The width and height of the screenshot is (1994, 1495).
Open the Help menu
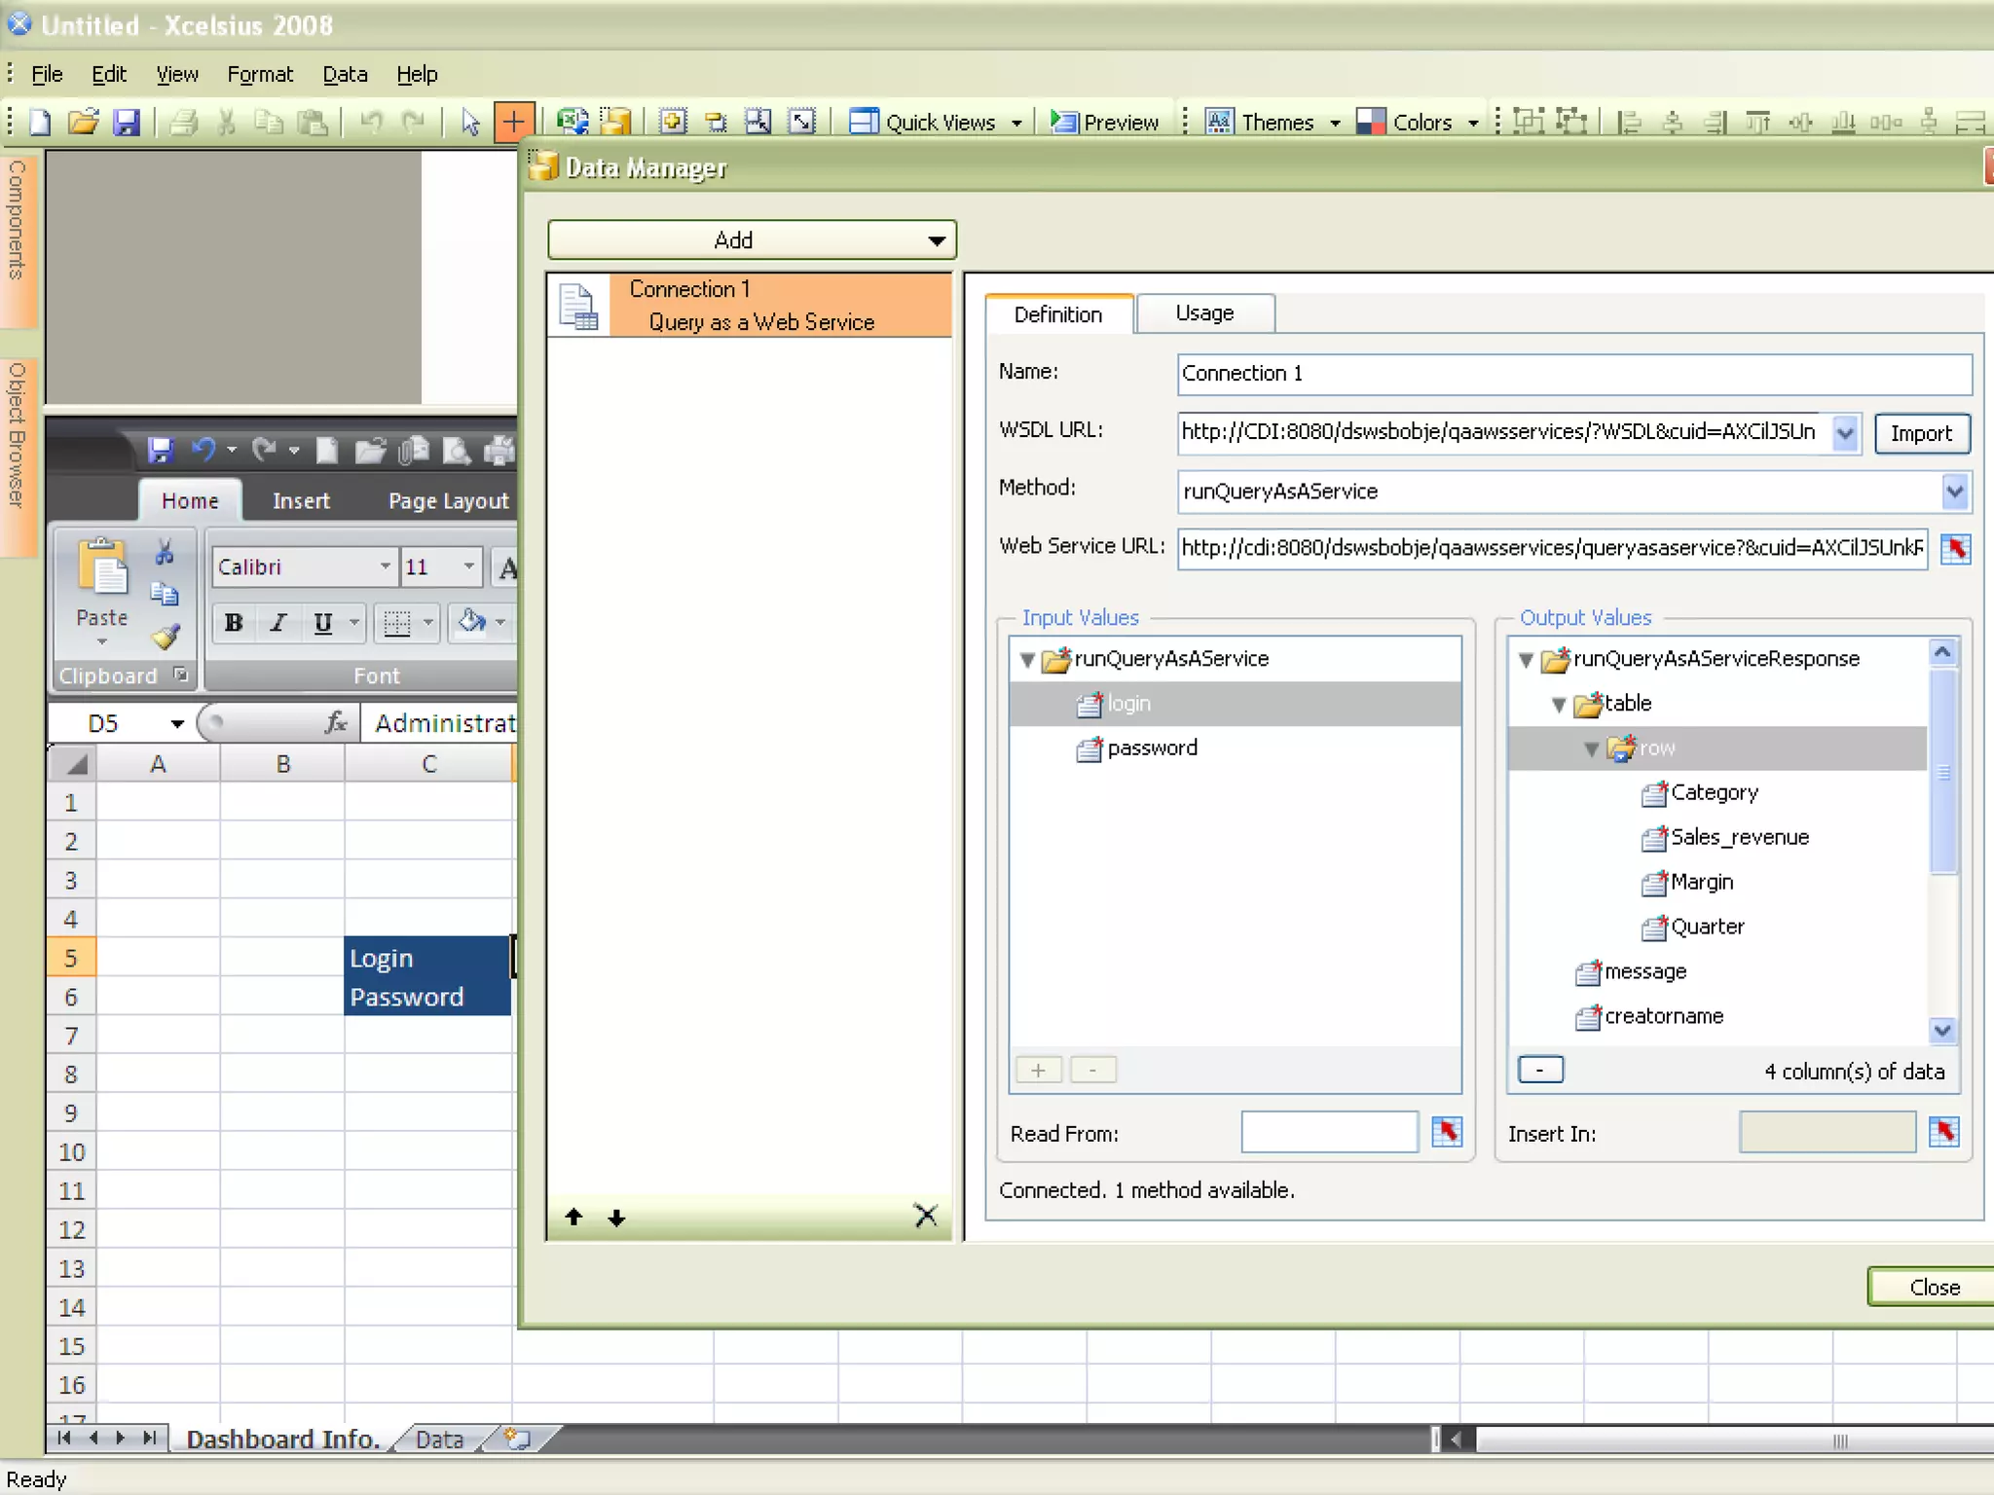tap(417, 74)
